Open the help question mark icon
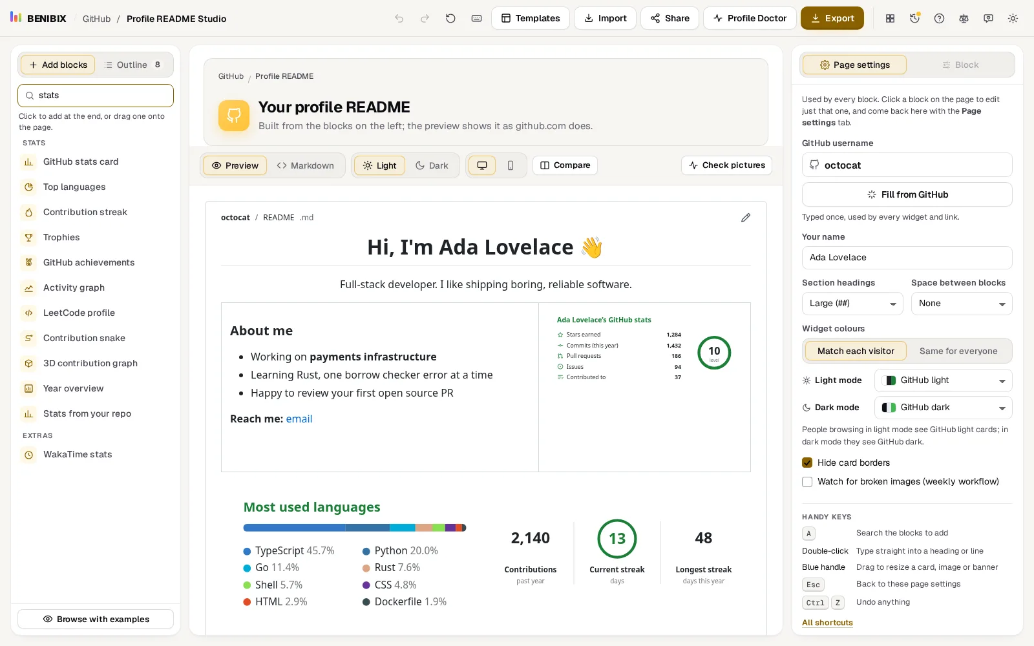This screenshot has width=1034, height=646. tap(939, 19)
